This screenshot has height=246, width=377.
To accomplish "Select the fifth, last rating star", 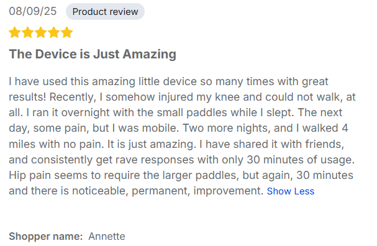I will pos(66,32).
